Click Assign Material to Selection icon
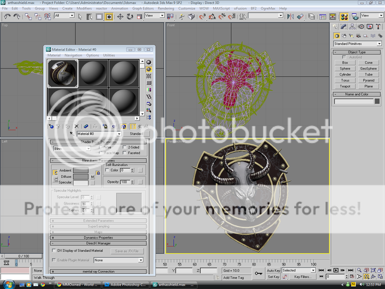 68,126
